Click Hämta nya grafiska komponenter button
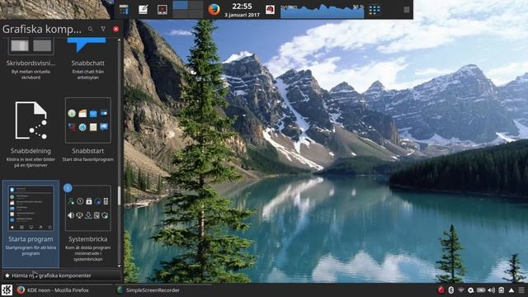Viewport: 528px width, 297px height. [x=61, y=276]
